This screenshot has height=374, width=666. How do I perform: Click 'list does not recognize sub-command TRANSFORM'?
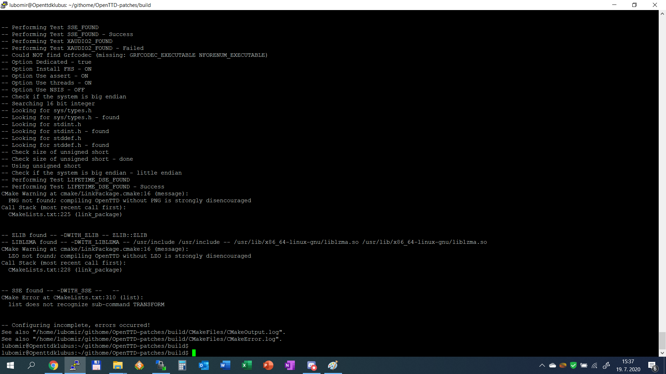pyautogui.click(x=86, y=304)
